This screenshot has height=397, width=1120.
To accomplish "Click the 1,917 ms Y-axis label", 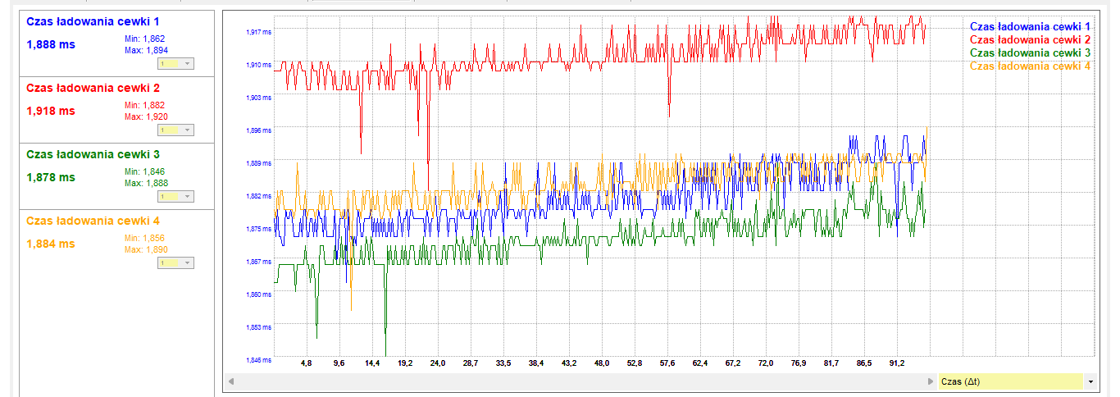I will point(258,32).
